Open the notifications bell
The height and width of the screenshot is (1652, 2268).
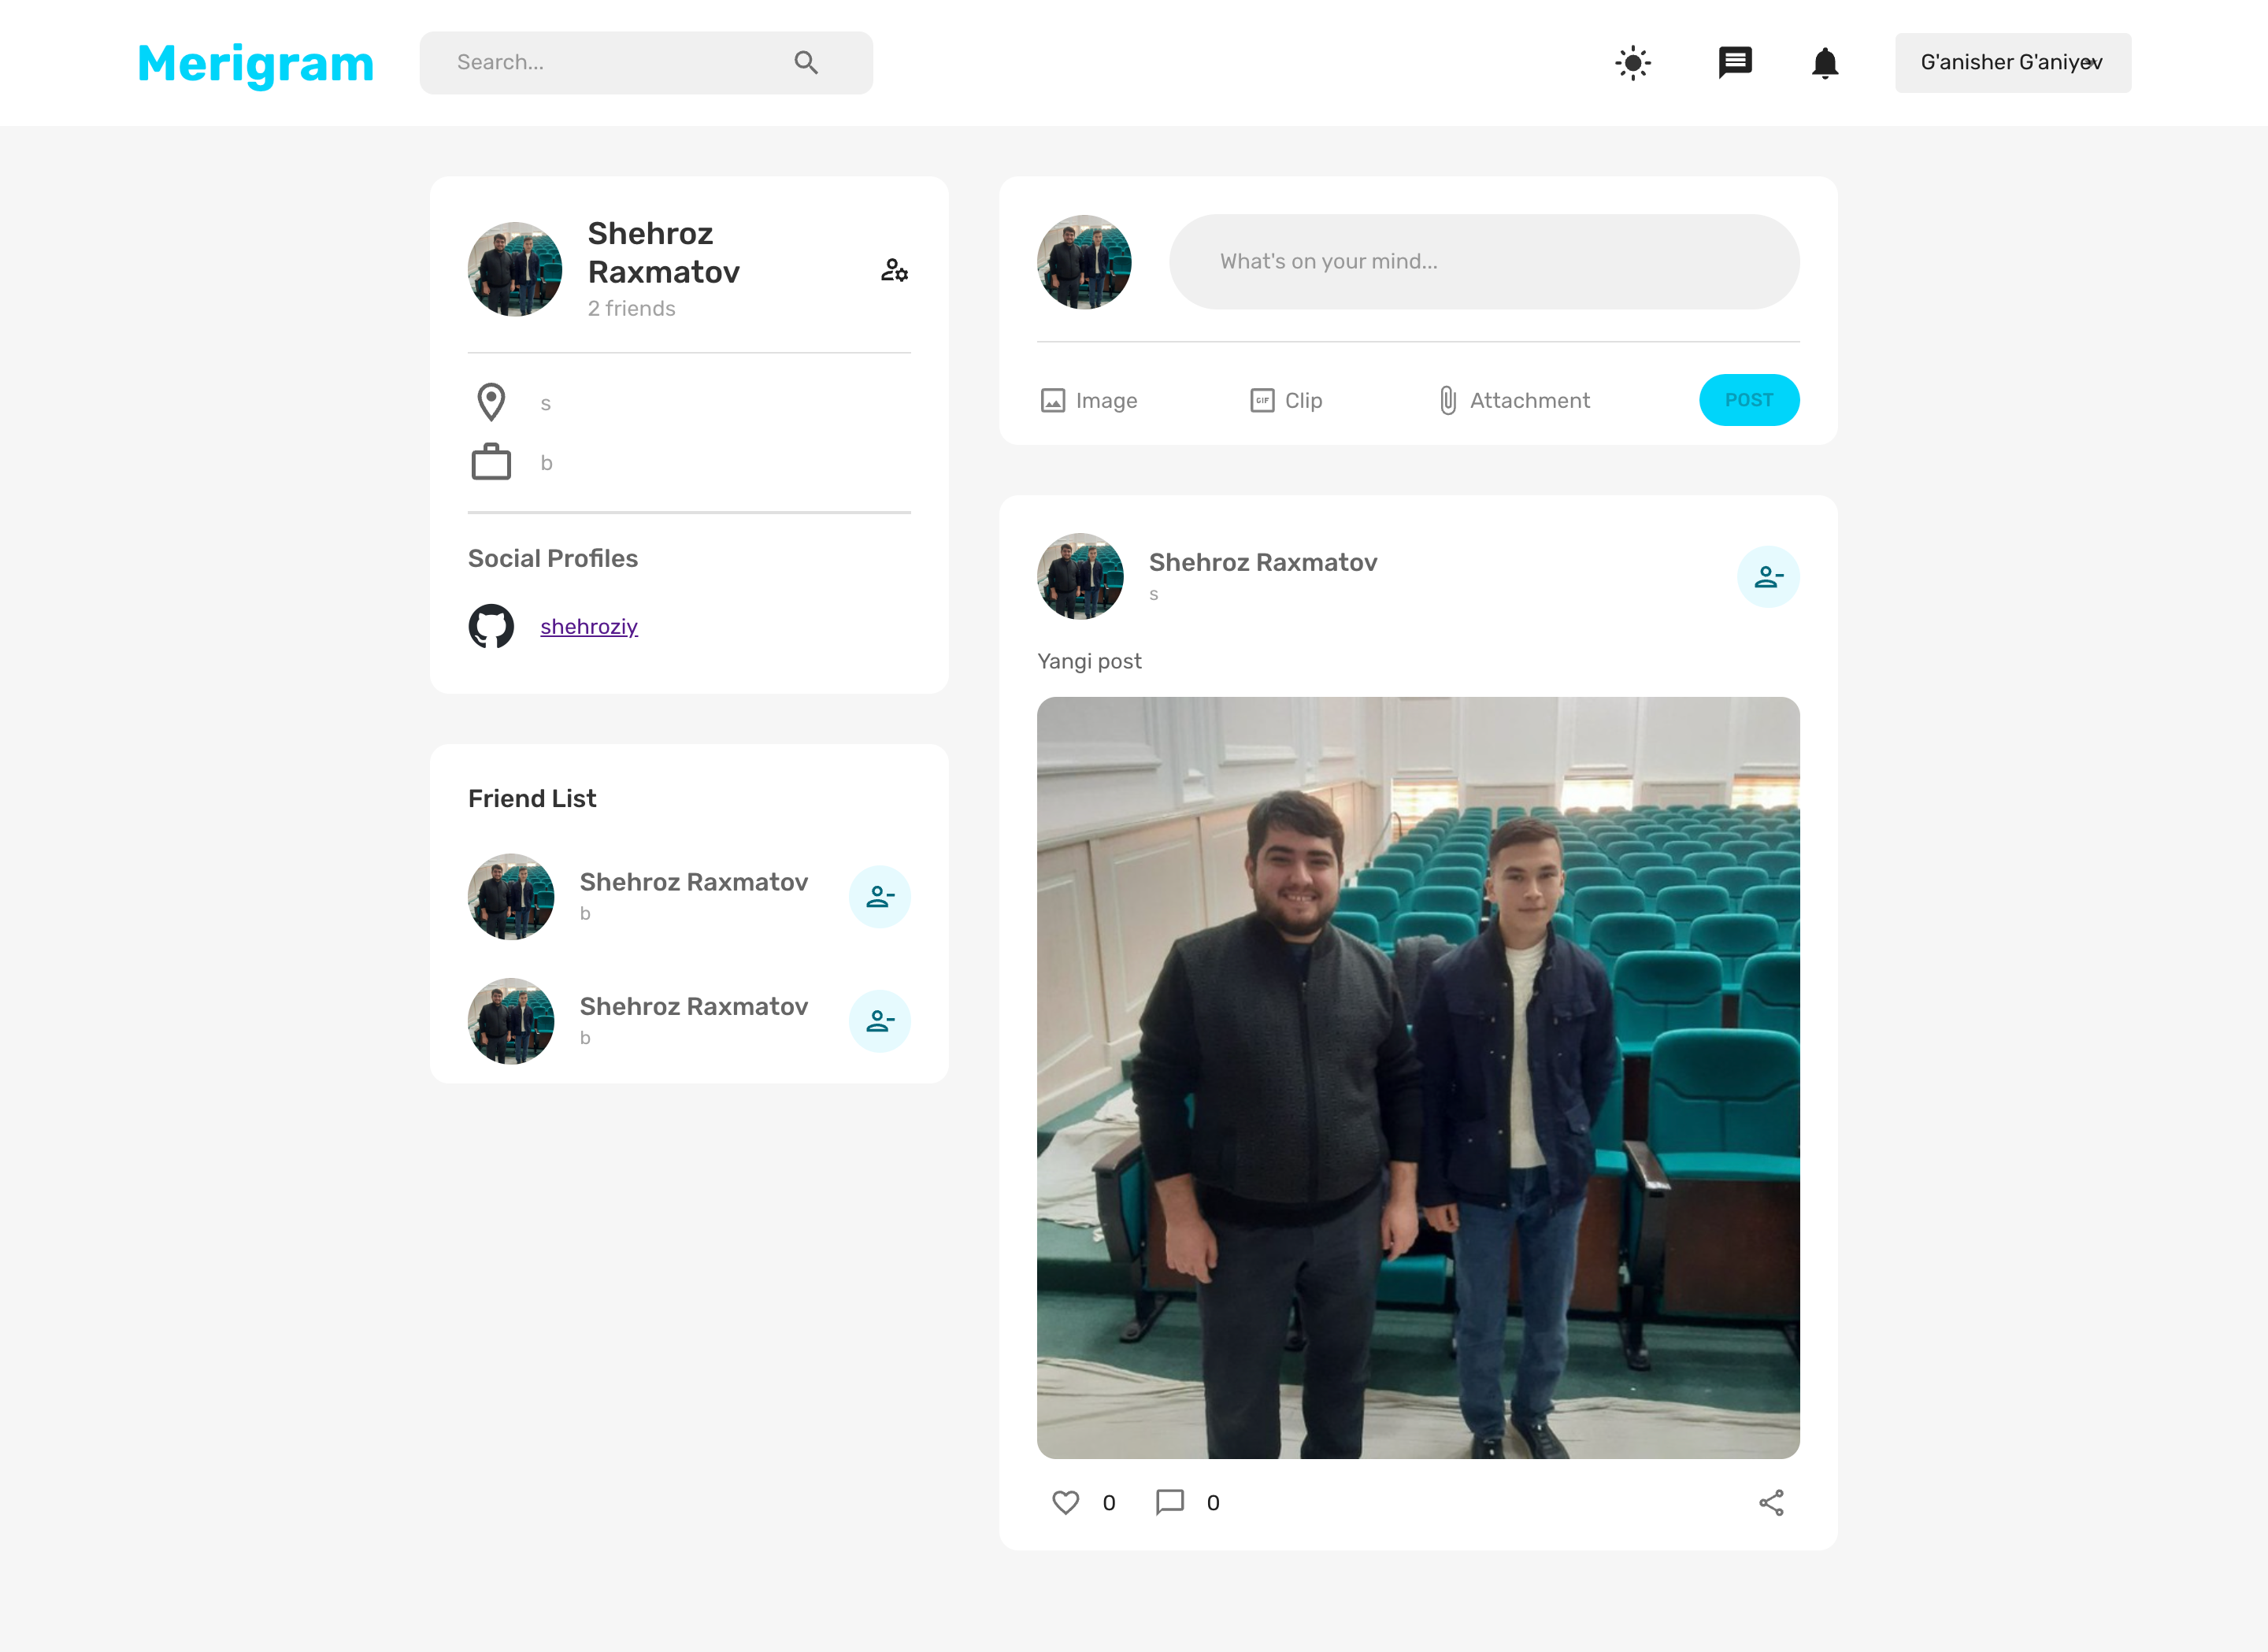1824,63
